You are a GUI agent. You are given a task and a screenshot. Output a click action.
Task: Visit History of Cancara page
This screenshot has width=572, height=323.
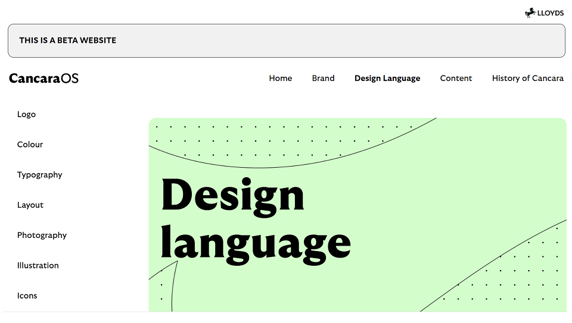(x=527, y=79)
